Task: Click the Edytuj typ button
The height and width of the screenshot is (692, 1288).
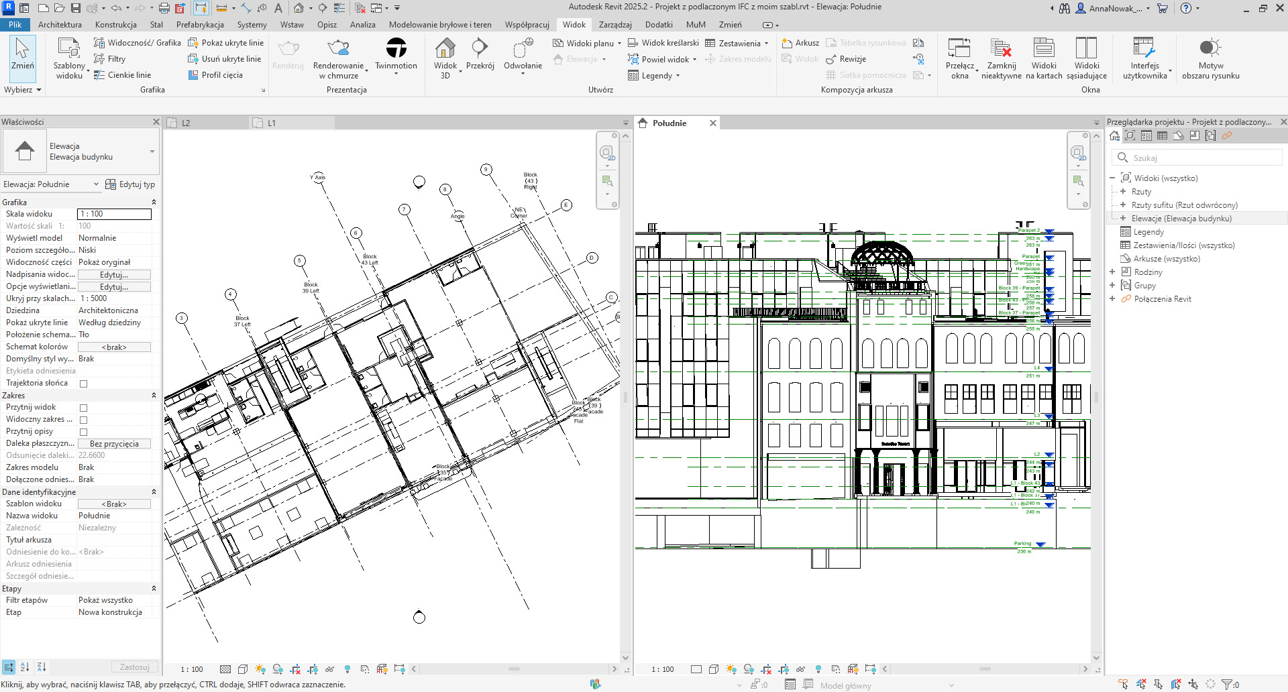Action: (x=130, y=184)
